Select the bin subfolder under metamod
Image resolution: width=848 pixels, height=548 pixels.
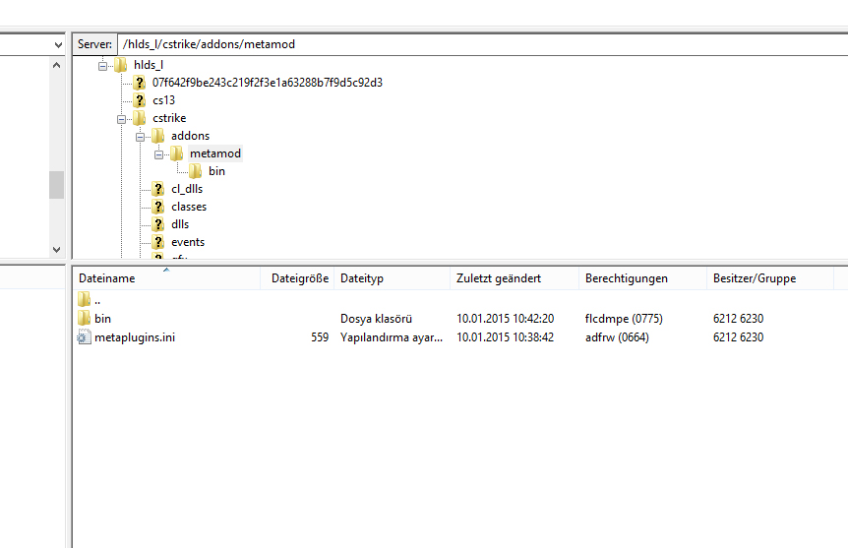[x=216, y=171]
